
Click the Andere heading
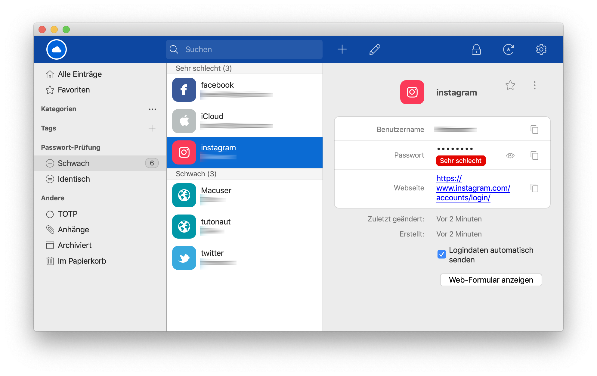coord(53,198)
